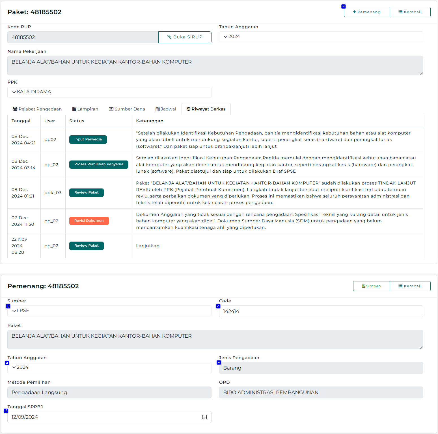Open the PPK dropdown showing KALA DIRAMA
Viewport: 438px width, 434px height.
109,92
